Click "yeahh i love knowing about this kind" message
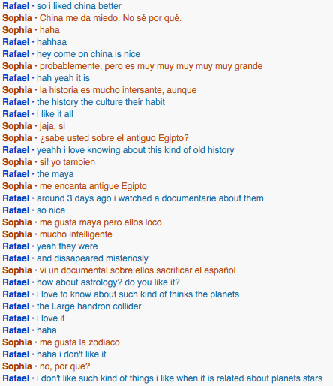Image resolution: width=333 pixels, height=386 pixels. pyautogui.click(x=136, y=150)
